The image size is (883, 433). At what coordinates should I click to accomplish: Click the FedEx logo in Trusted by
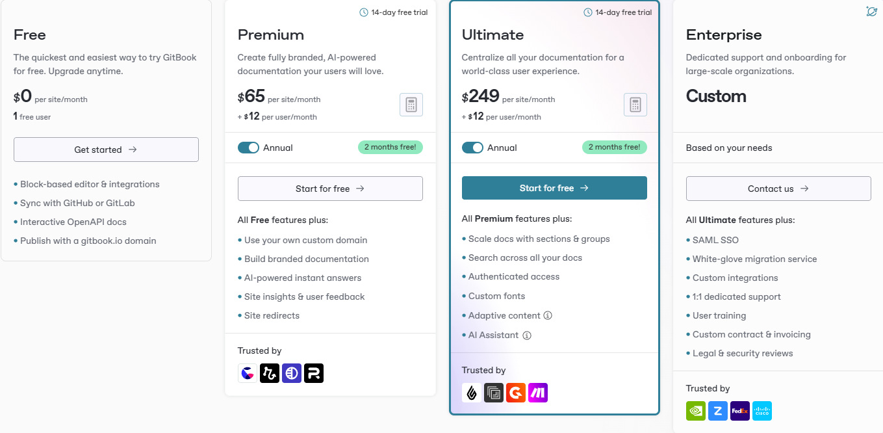point(740,411)
